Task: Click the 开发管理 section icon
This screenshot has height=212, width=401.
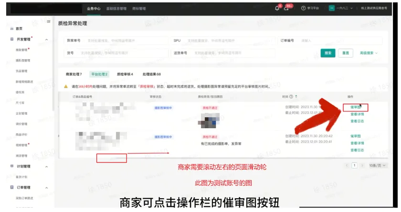Action: (x=12, y=39)
